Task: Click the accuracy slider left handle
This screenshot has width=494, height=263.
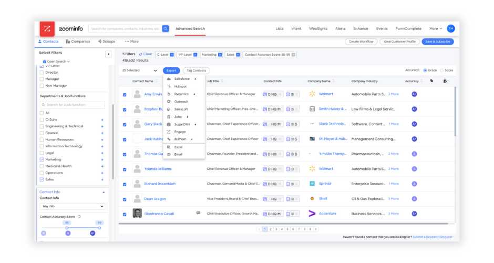Action: [x=66, y=228]
